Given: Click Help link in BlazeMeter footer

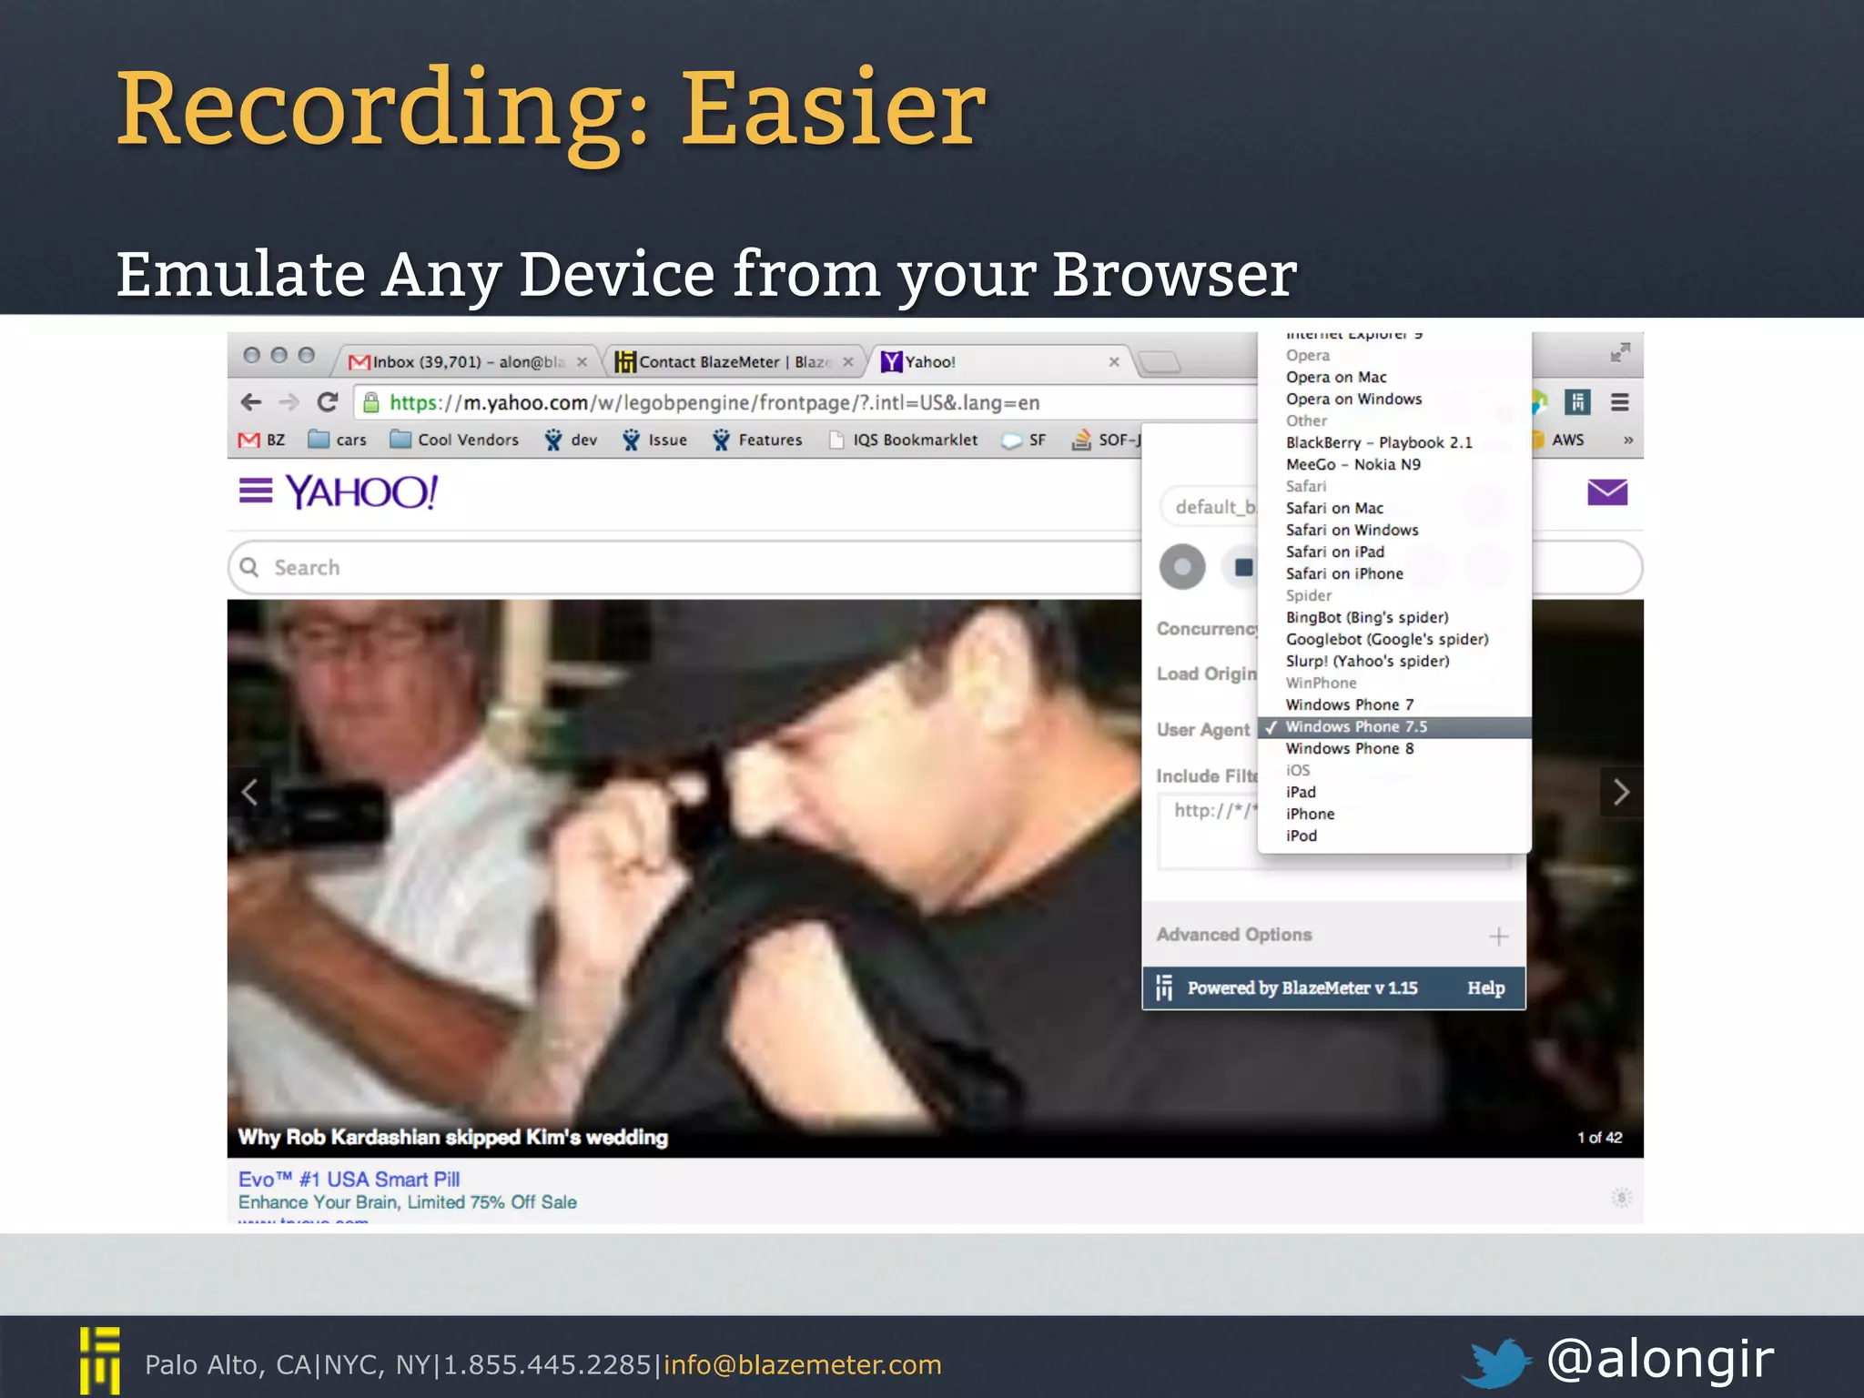Looking at the screenshot, I should [1485, 988].
